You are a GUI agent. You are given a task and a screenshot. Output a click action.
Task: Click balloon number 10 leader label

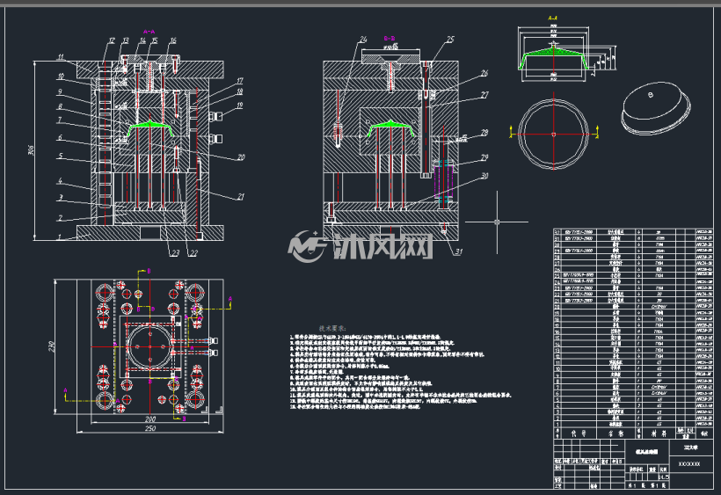pos(62,76)
